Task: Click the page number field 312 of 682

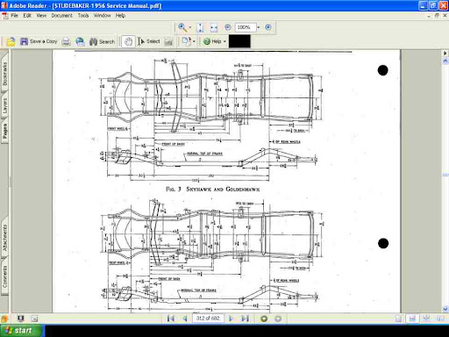Action: [208, 319]
